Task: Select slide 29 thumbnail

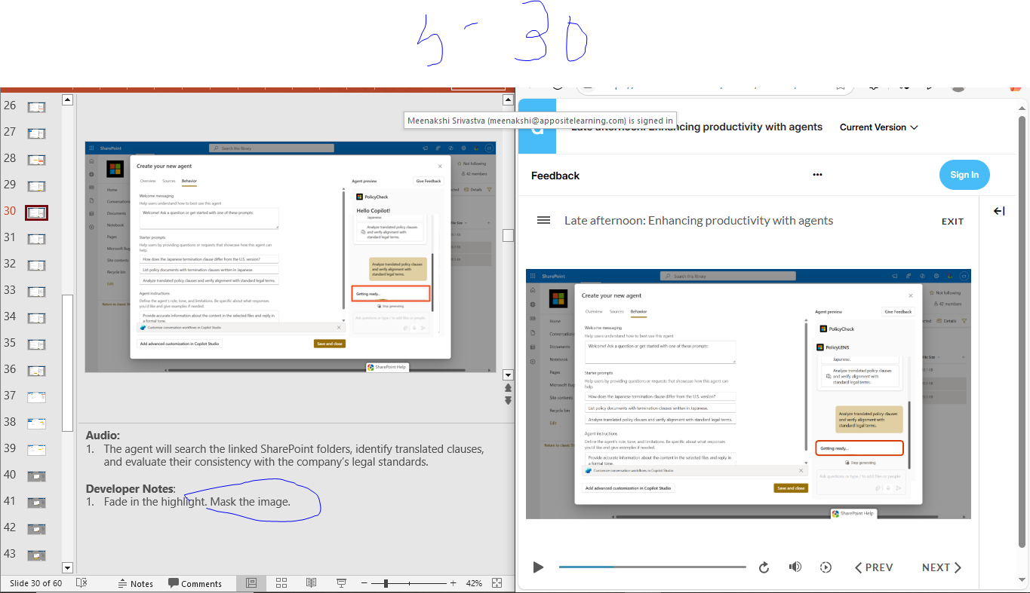Action: point(36,186)
